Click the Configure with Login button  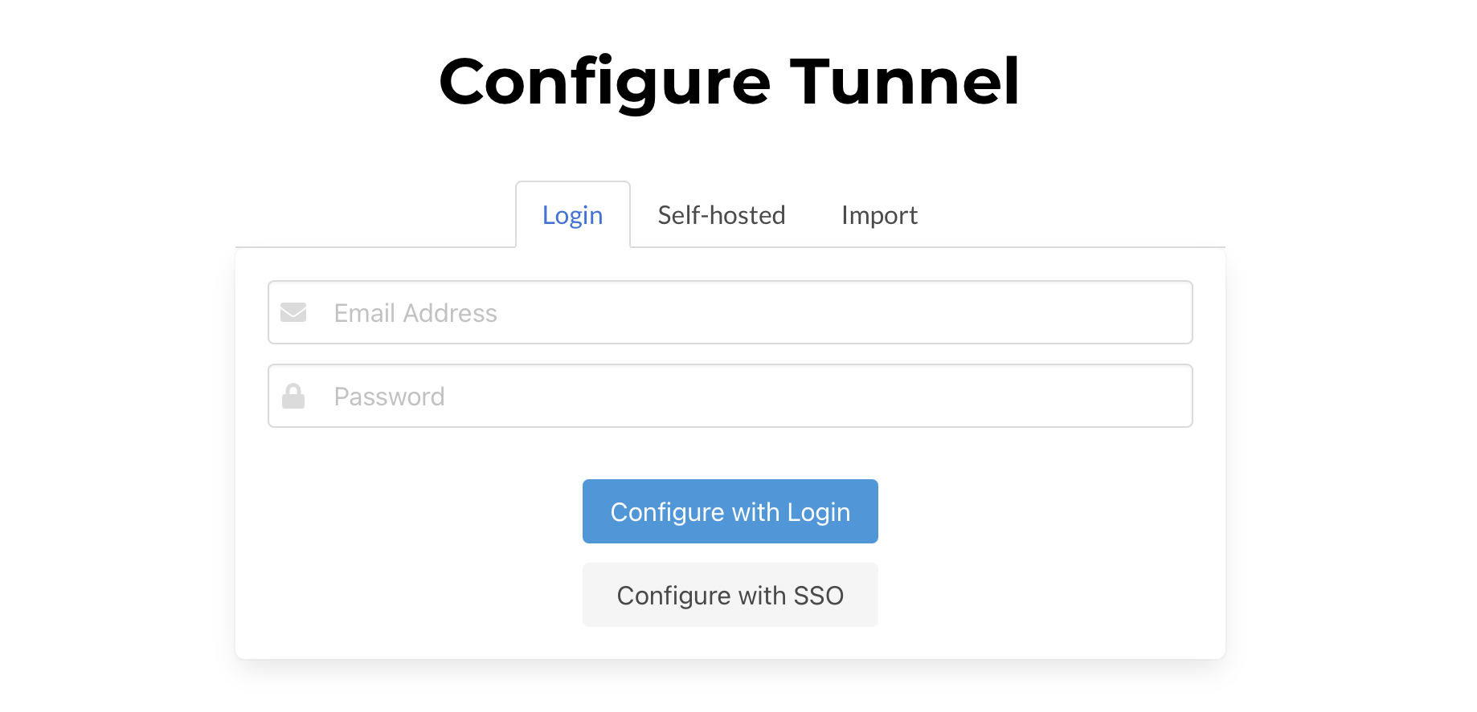click(730, 511)
